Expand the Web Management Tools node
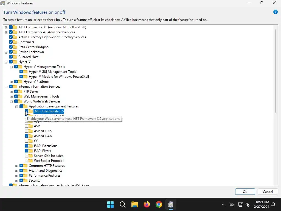This screenshot has width=281, height=211. 11,97
